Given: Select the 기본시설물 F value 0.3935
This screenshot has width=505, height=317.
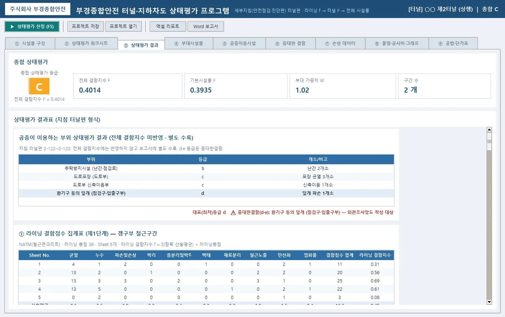Looking at the screenshot, I should click(x=201, y=90).
